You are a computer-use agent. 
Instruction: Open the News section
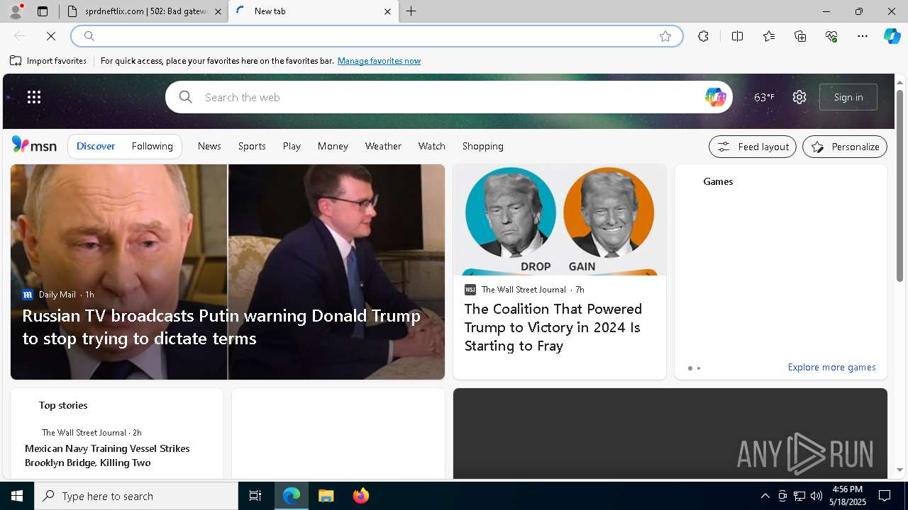(x=209, y=146)
